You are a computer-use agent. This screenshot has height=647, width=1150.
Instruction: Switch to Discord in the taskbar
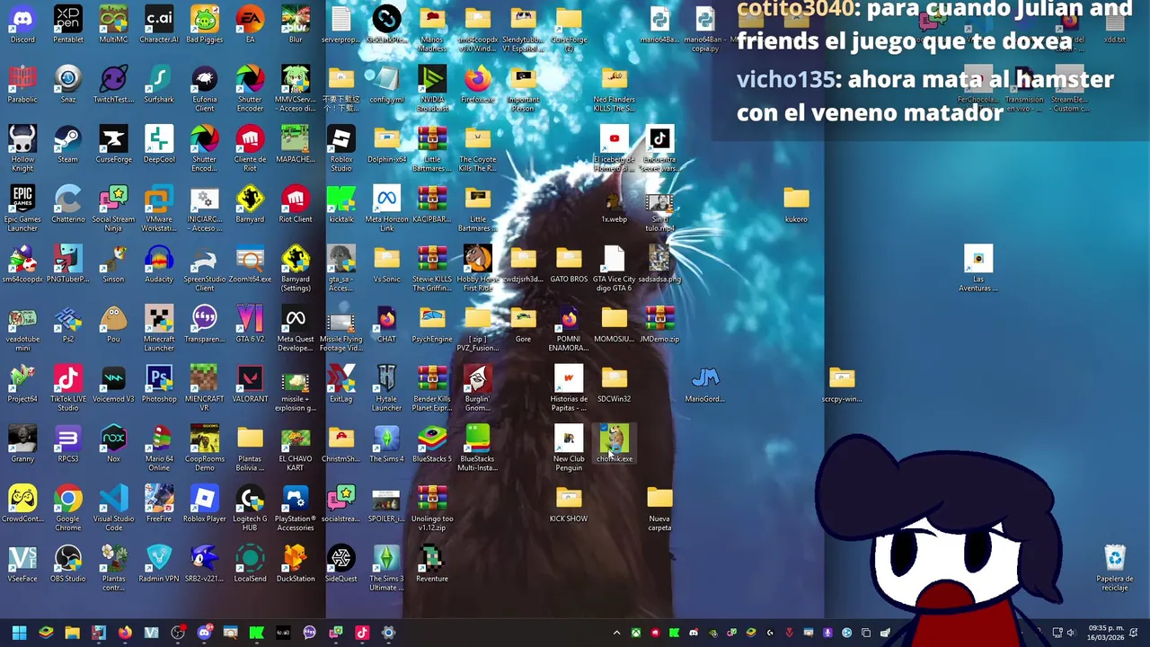coord(204,633)
